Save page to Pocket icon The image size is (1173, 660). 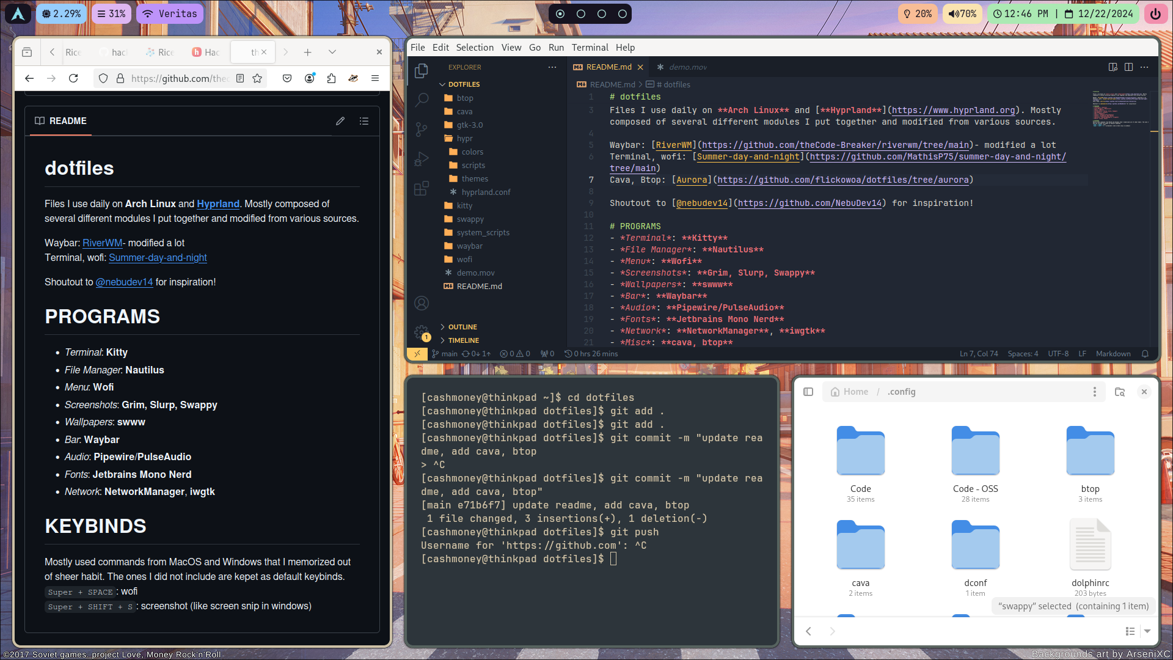(x=287, y=78)
